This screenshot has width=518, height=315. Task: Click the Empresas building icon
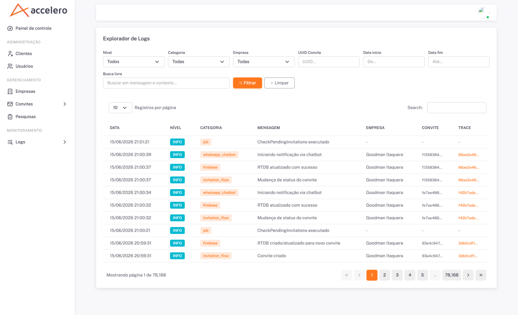click(x=10, y=92)
